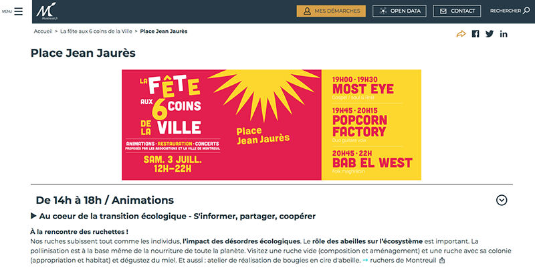Share page on Twitter icon
The width and height of the screenshot is (535, 272).
(490, 33)
